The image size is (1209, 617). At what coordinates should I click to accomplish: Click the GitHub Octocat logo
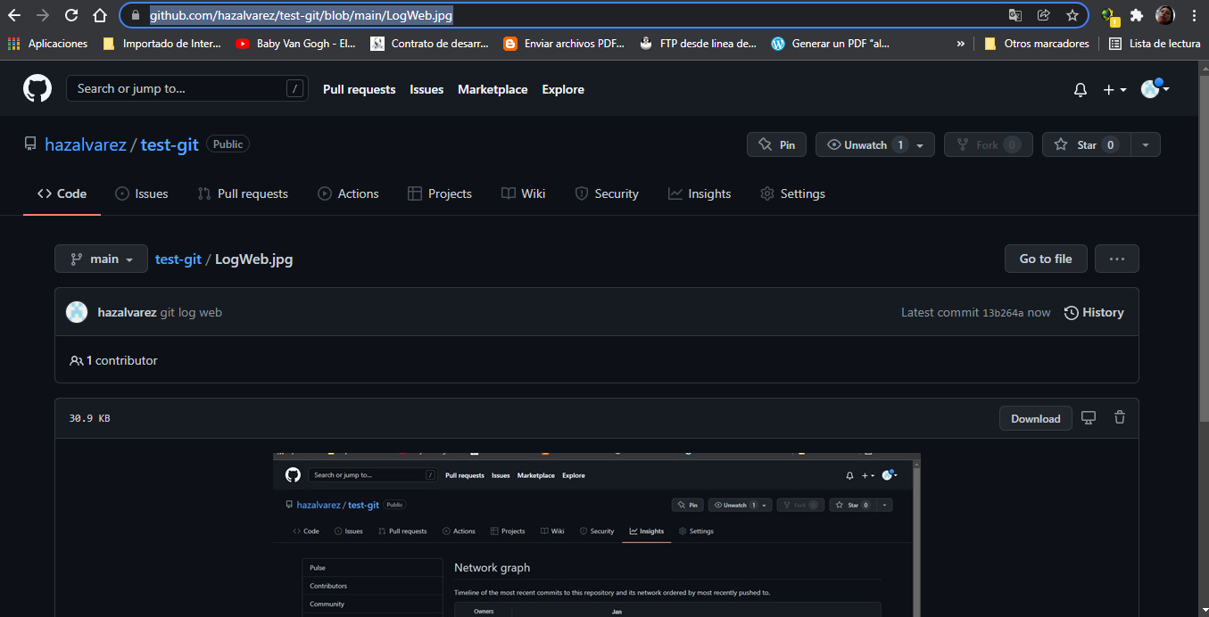(37, 89)
